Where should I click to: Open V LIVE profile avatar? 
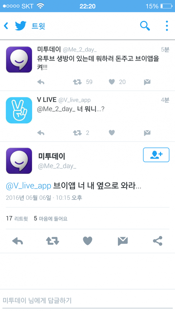pos(19,110)
